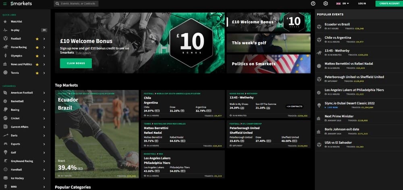Click Sheffield United 48.08% price
Screen dimensions: 403x190
pyautogui.click(x=289, y=141)
